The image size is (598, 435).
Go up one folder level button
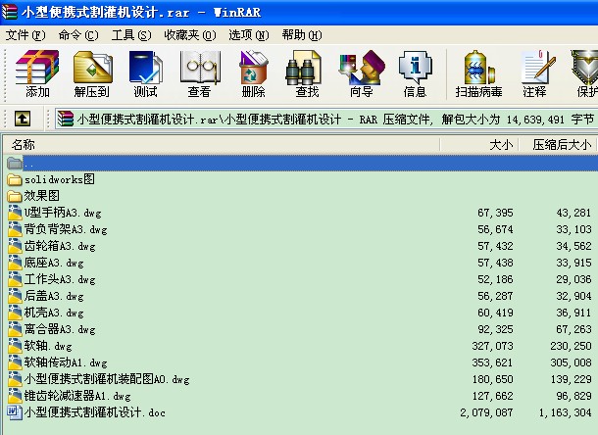[x=22, y=120]
